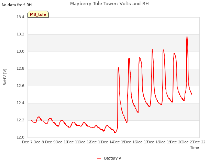Click the 13.0 y-axis tick label

click(x=21, y=52)
